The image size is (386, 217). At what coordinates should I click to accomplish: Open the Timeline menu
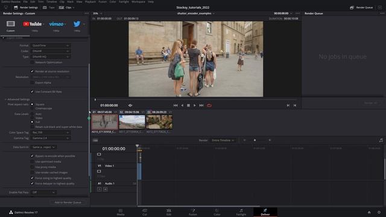pos(51,2)
